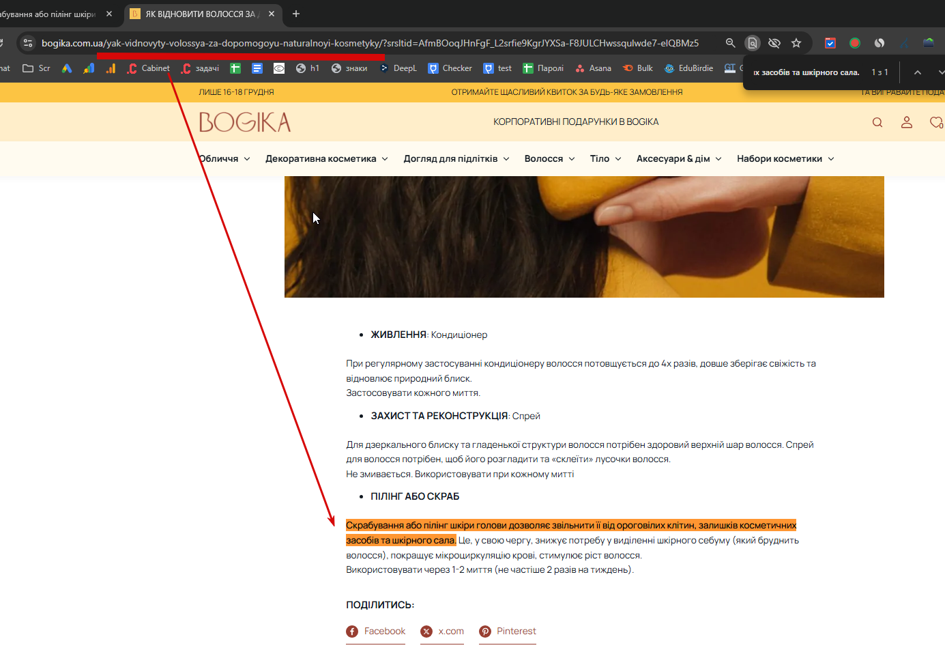Click the ПІЛІНГ АБО СКРАБ heading

point(415,496)
